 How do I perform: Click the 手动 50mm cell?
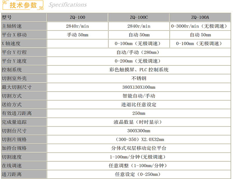pyautogui.click(x=77, y=35)
